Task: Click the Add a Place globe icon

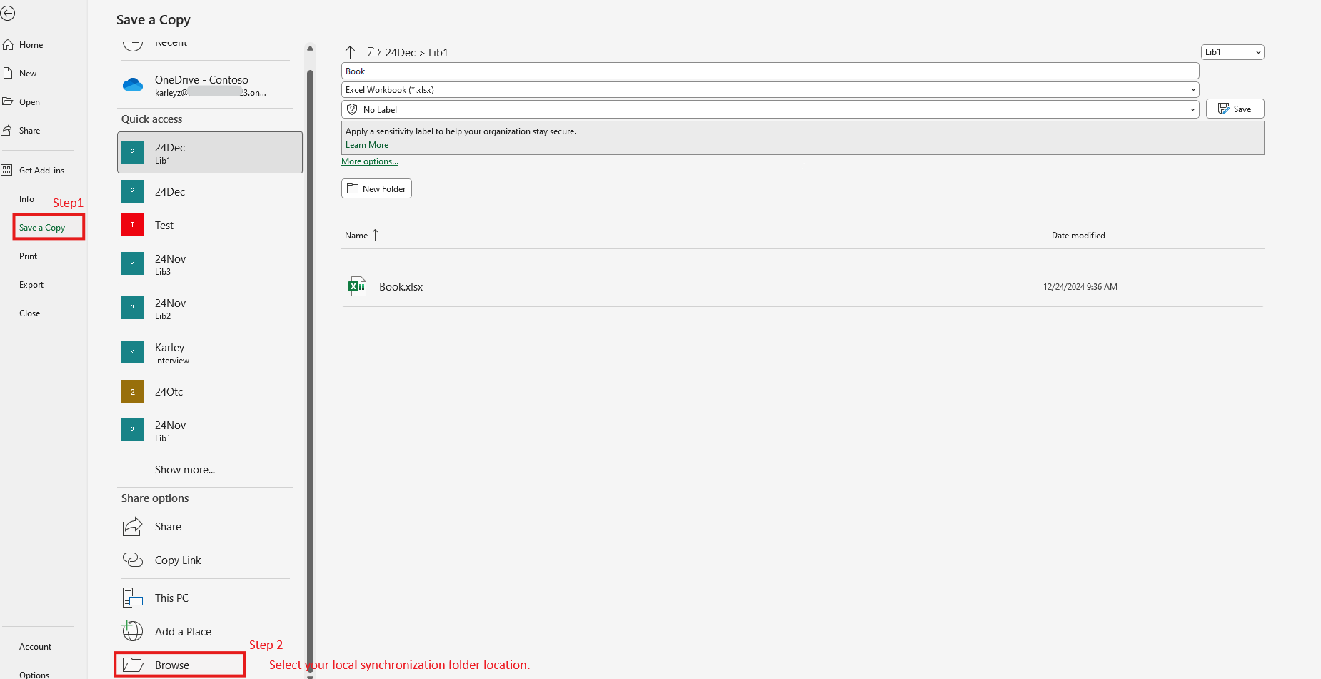Action: (x=133, y=631)
